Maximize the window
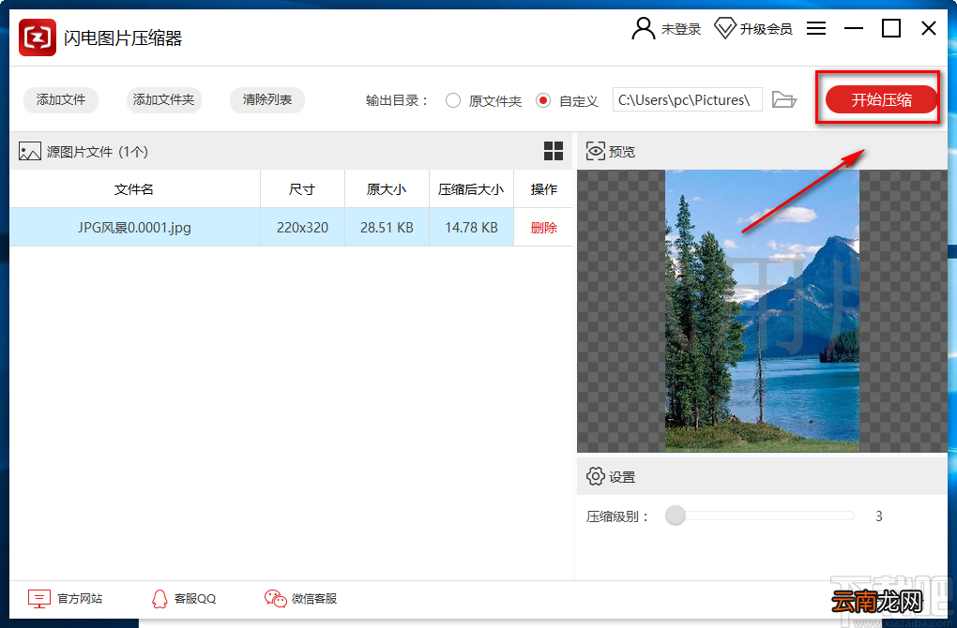This screenshot has width=957, height=628. pos(891,28)
